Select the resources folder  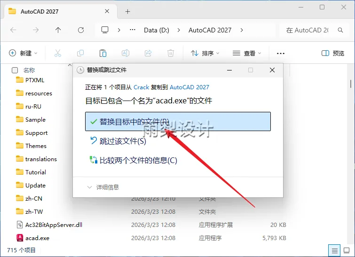tap(39, 93)
